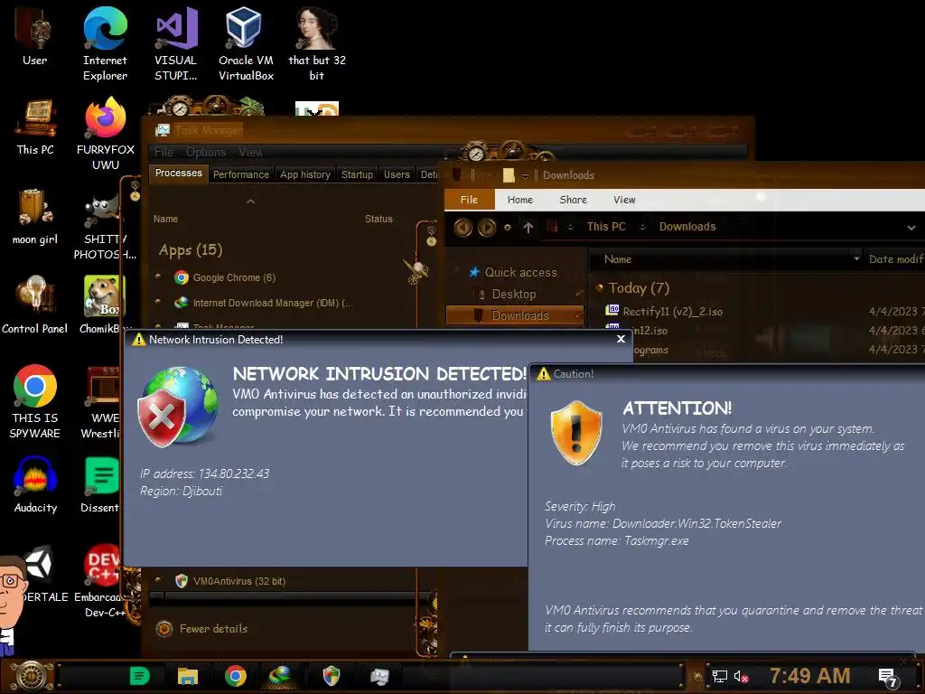Open File Explorer from the taskbar
Image resolution: width=925 pixels, height=694 pixels.
(188, 676)
